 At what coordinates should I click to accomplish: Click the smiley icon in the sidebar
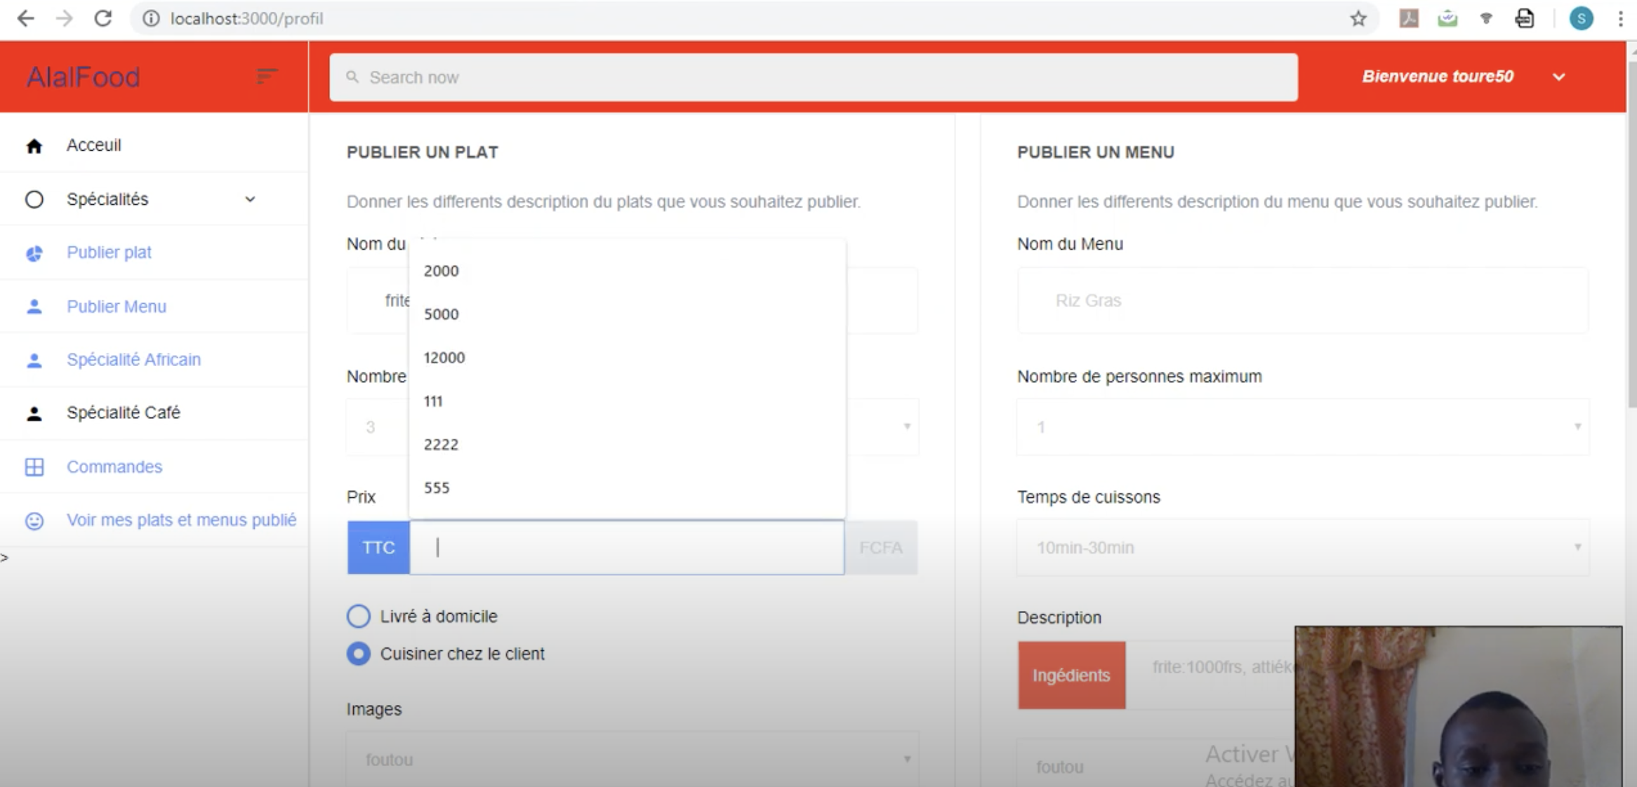(x=34, y=520)
